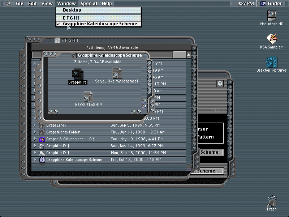
Task: Click the '778 items, 7.94 GB available' header text
Action: point(112,47)
